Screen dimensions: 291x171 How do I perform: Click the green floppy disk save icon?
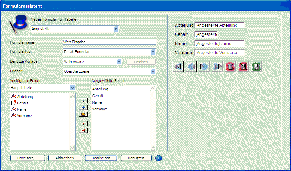click(x=256, y=66)
